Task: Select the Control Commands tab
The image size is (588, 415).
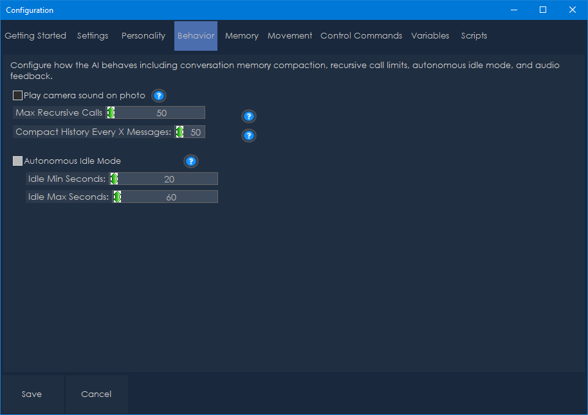Action: click(362, 36)
